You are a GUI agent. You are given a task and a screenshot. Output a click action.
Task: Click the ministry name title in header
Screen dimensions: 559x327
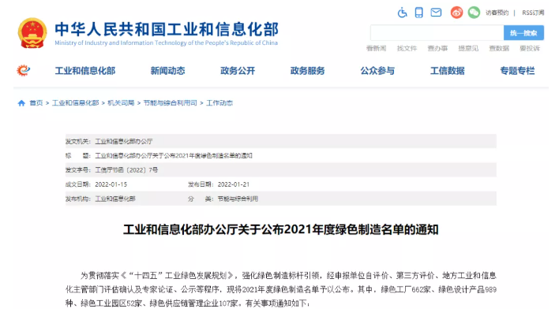tap(167, 29)
